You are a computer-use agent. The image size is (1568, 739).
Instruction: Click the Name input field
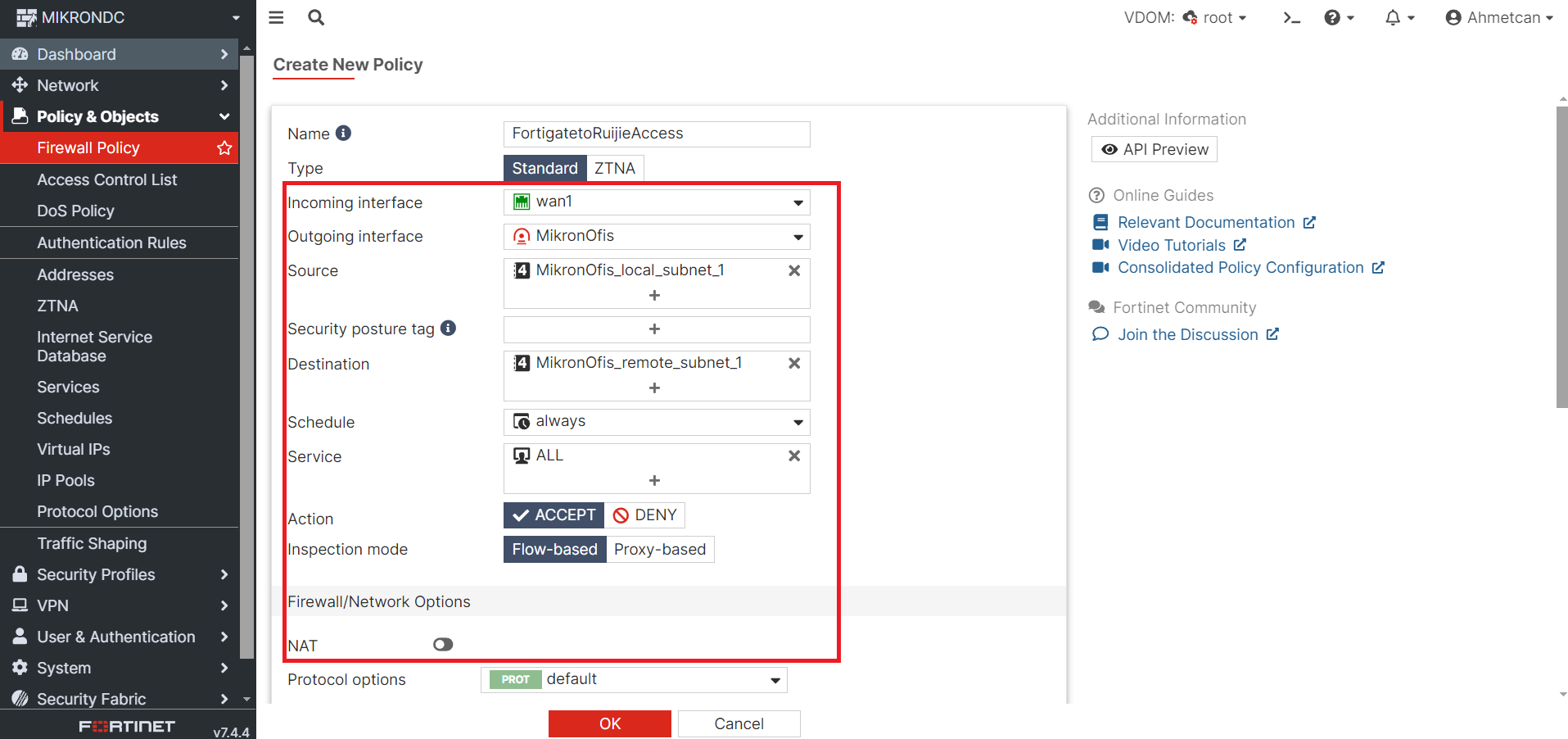coord(657,134)
